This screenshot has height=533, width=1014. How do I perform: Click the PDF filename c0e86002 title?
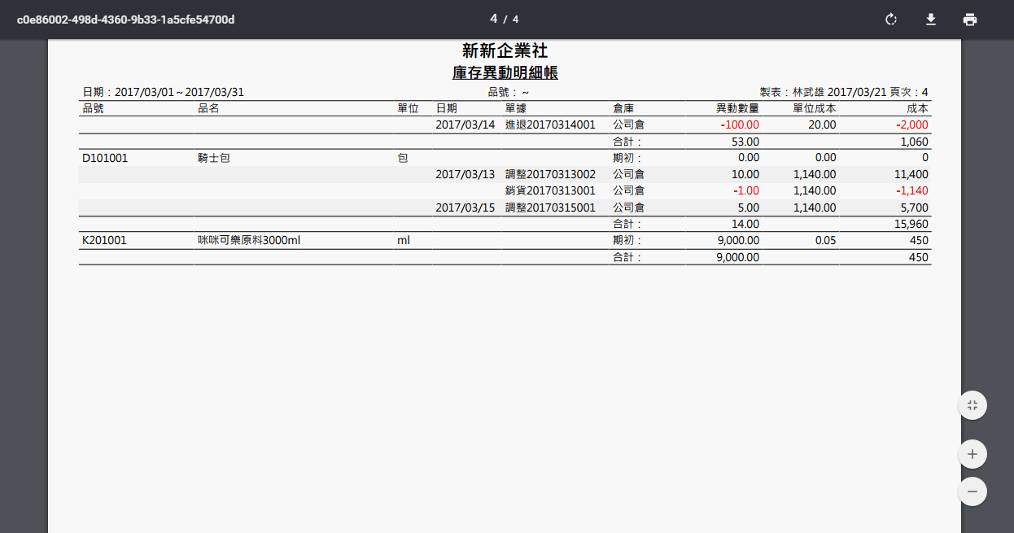tap(125, 20)
